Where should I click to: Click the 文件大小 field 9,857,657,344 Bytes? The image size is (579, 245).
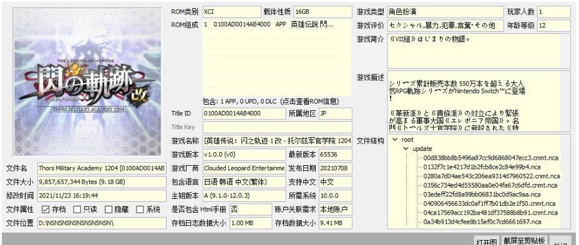pyautogui.click(x=102, y=182)
